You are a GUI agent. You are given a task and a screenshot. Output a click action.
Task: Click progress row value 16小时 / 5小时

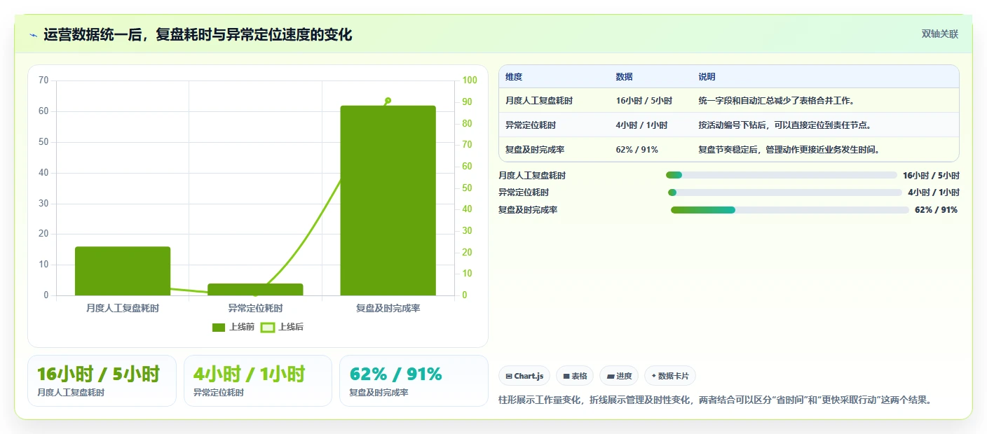931,176
